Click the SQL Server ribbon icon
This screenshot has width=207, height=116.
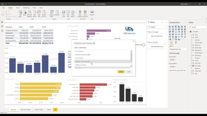click(x=35, y=12)
